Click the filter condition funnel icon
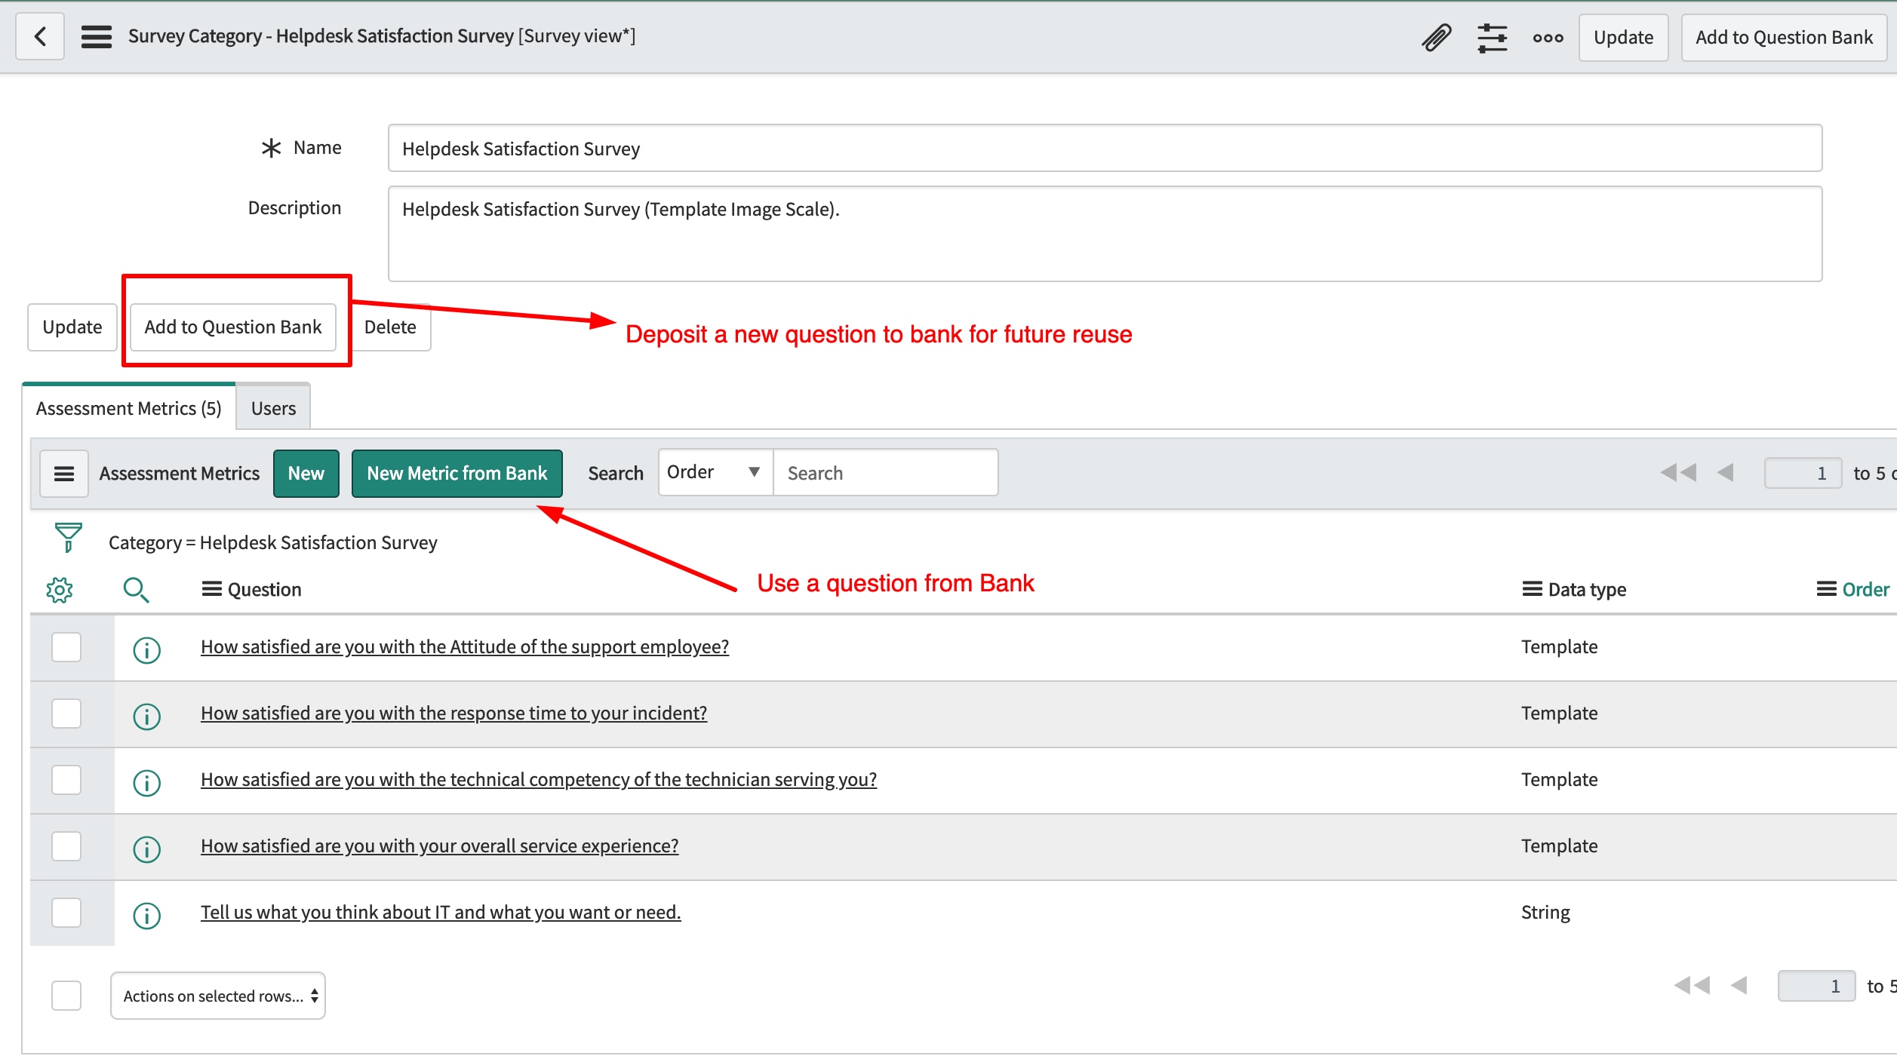Screen dimensions: 1897x1059 66,539
